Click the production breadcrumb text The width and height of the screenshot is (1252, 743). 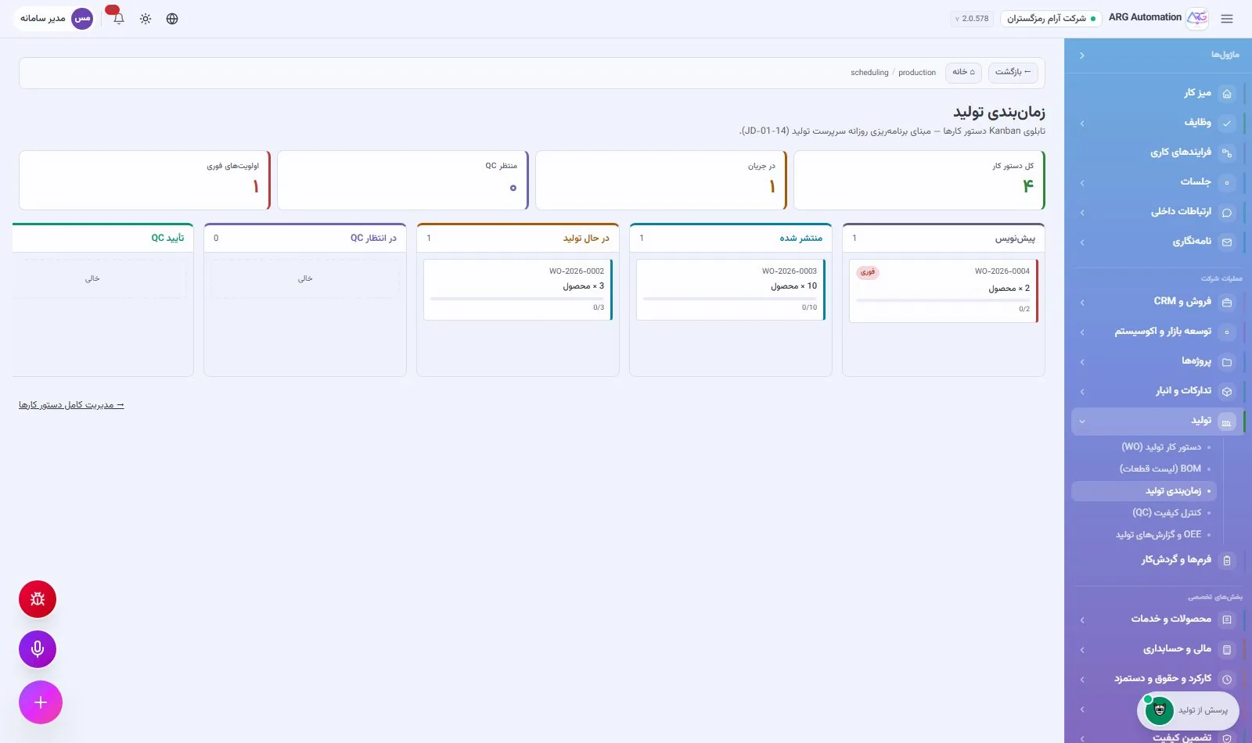click(917, 72)
